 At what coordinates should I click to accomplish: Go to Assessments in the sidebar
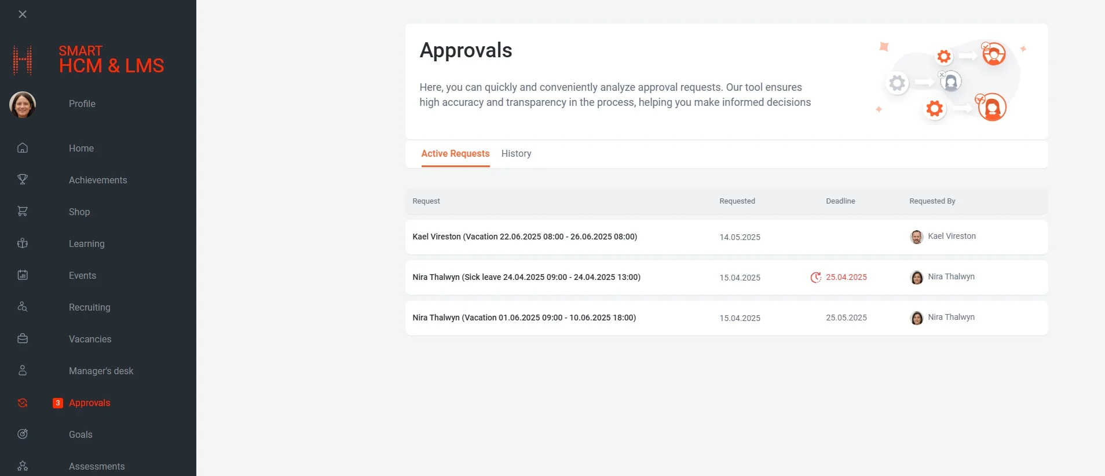pos(97,466)
